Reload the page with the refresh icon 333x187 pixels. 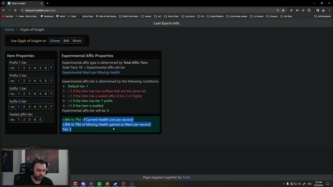15,10
